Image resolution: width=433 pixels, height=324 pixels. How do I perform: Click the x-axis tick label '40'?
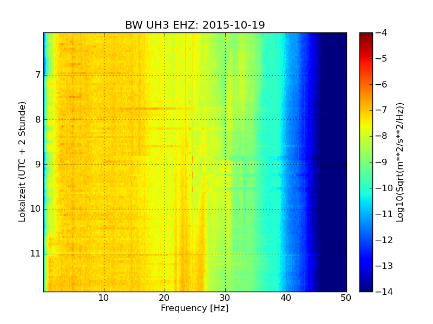point(286,298)
